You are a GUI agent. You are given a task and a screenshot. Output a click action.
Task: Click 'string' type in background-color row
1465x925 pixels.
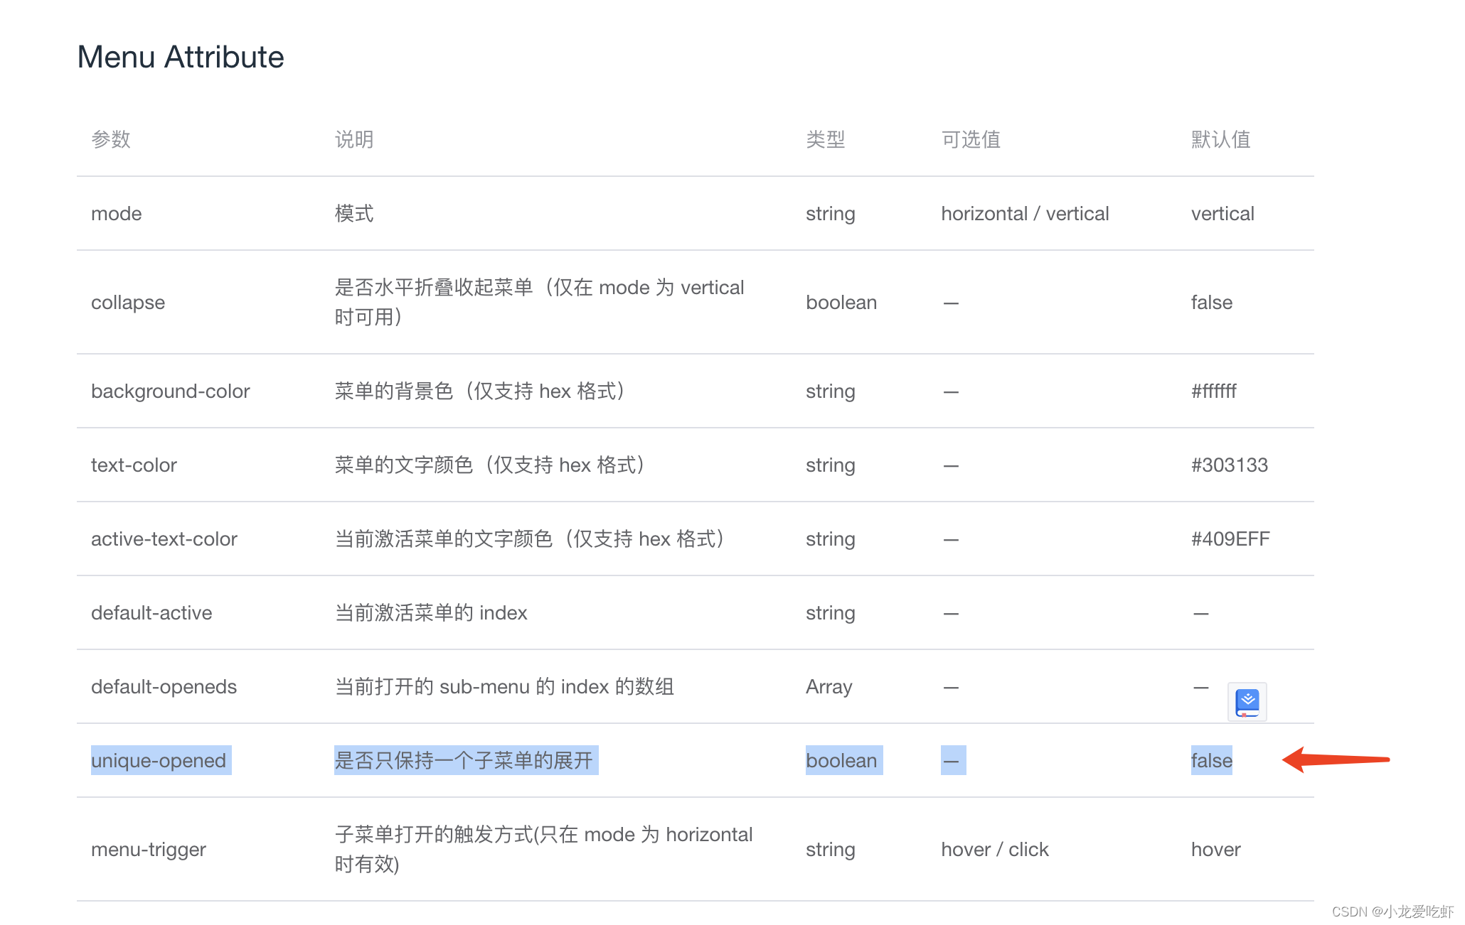tap(830, 391)
